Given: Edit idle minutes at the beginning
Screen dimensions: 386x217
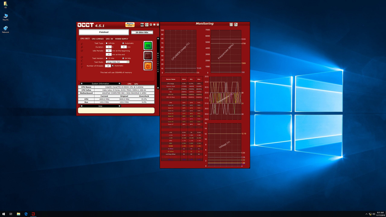Looking at the screenshot, I should tap(108, 51).
